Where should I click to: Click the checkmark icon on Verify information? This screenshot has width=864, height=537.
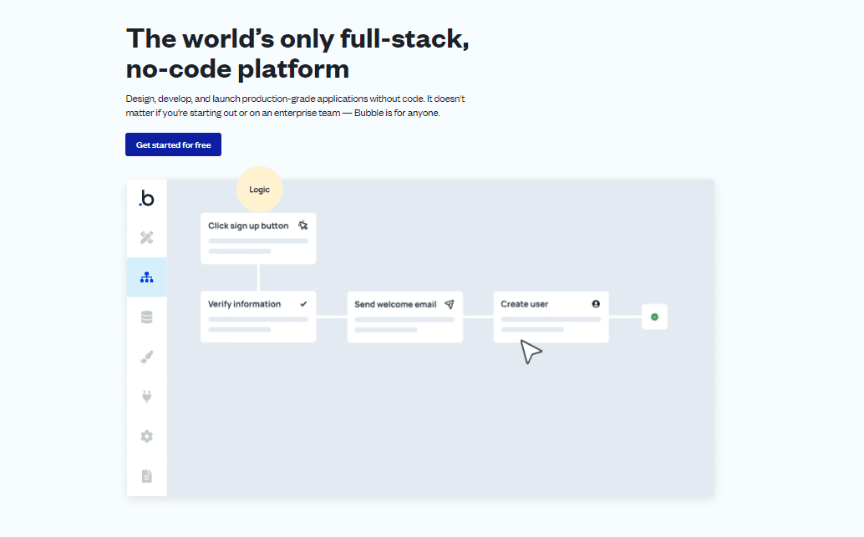point(303,304)
